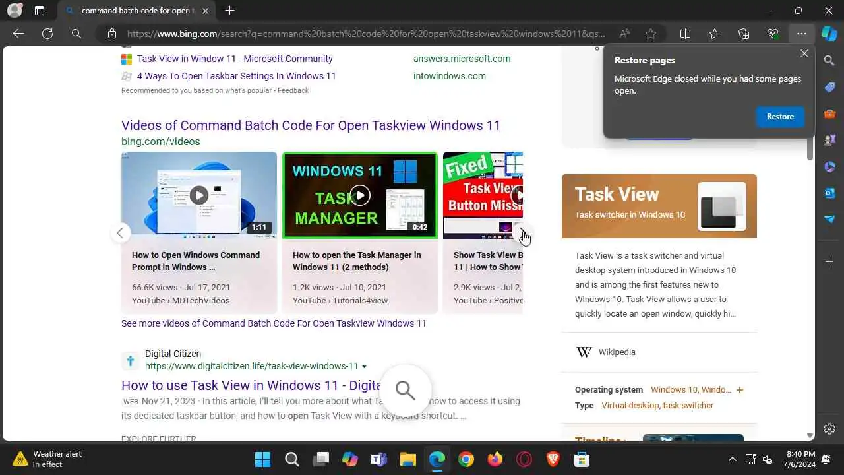Click Restore button in popup
This screenshot has height=475, width=844.
click(780, 117)
